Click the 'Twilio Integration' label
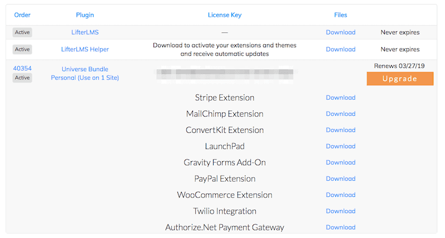 tap(225, 211)
